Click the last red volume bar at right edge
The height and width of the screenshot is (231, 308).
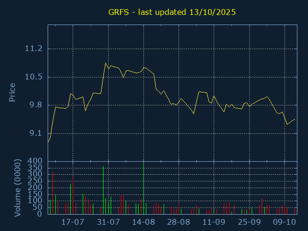coord(295,211)
